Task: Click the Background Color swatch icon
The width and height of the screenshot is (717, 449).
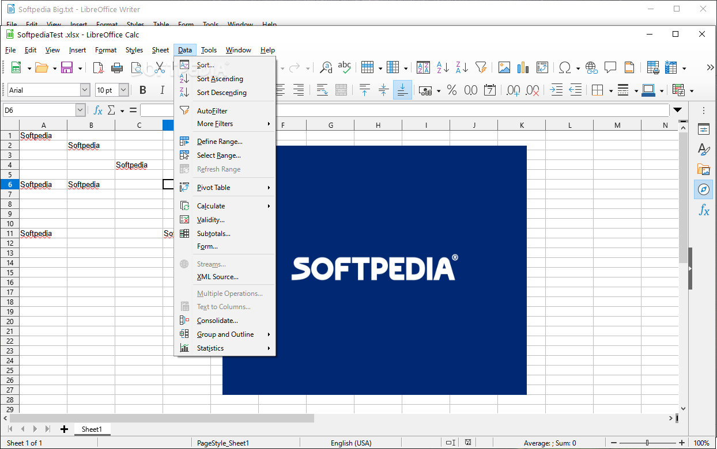Action: tap(648, 90)
